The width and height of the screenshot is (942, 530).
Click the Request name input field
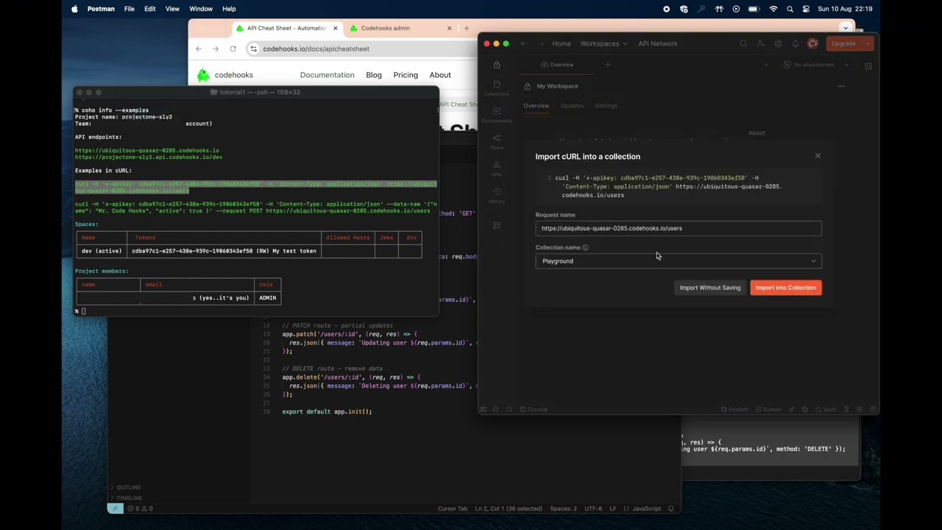pyautogui.click(x=678, y=228)
